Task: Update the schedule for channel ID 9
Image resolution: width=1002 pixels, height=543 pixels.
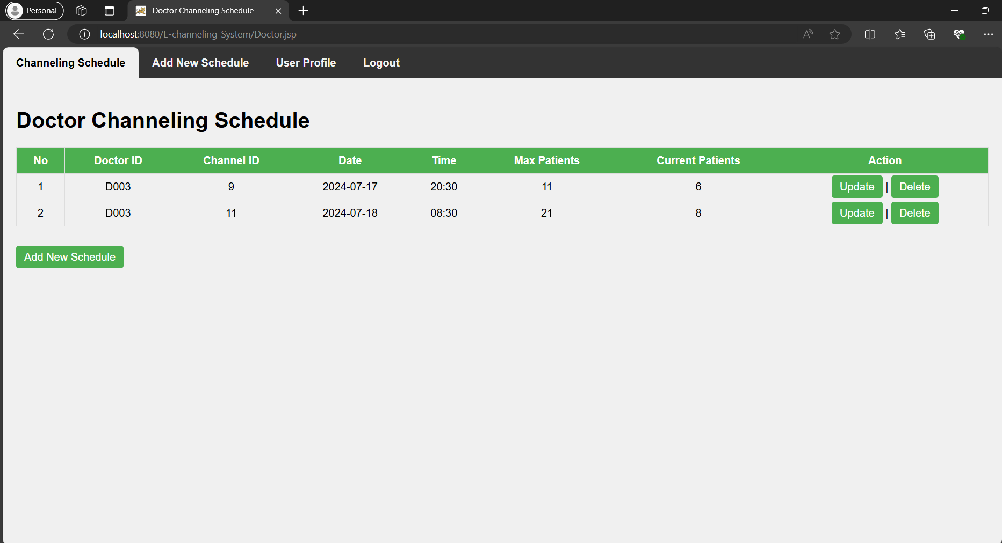Action: 857,187
